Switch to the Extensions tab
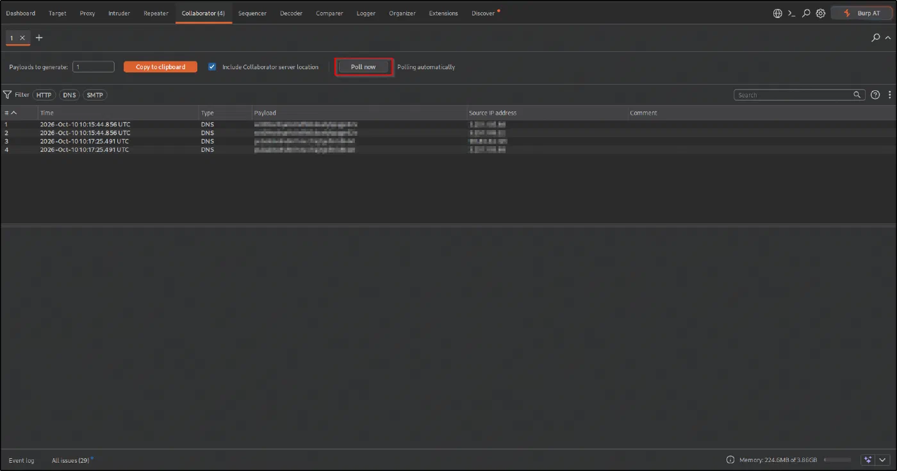This screenshot has height=471, width=897. (x=443, y=13)
